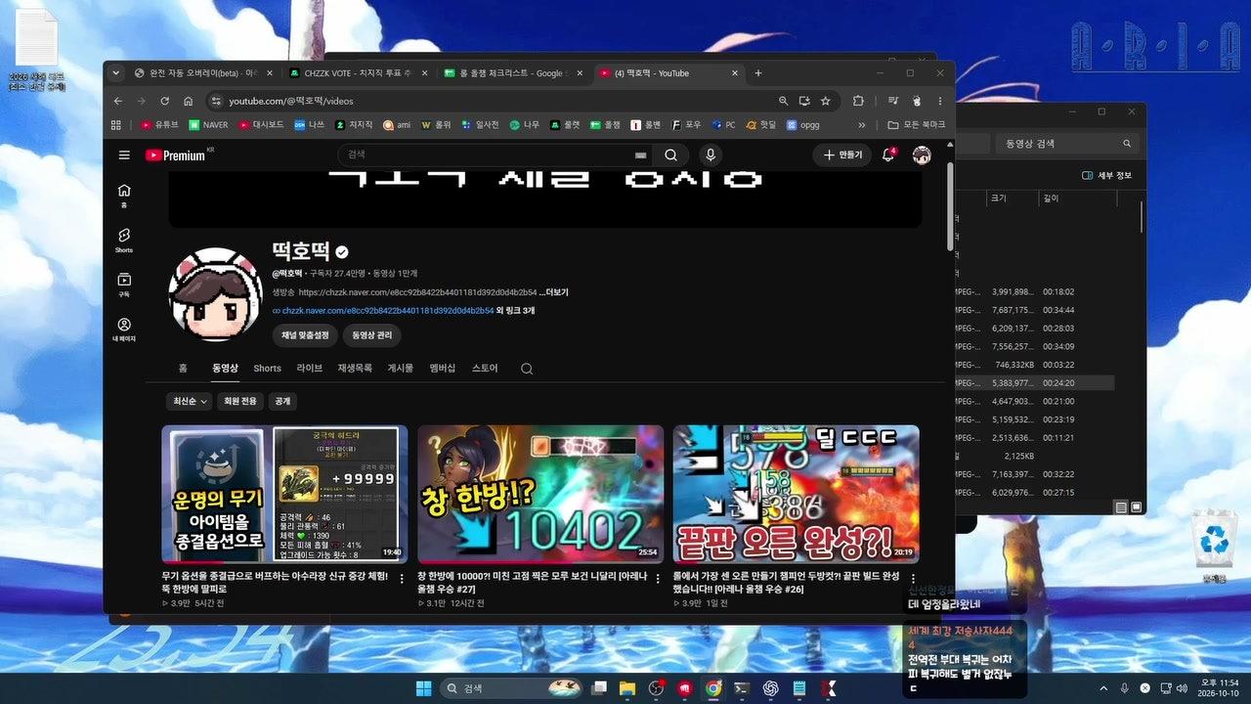Search within channel using magnifier icon
1251x704 pixels.
527,369
